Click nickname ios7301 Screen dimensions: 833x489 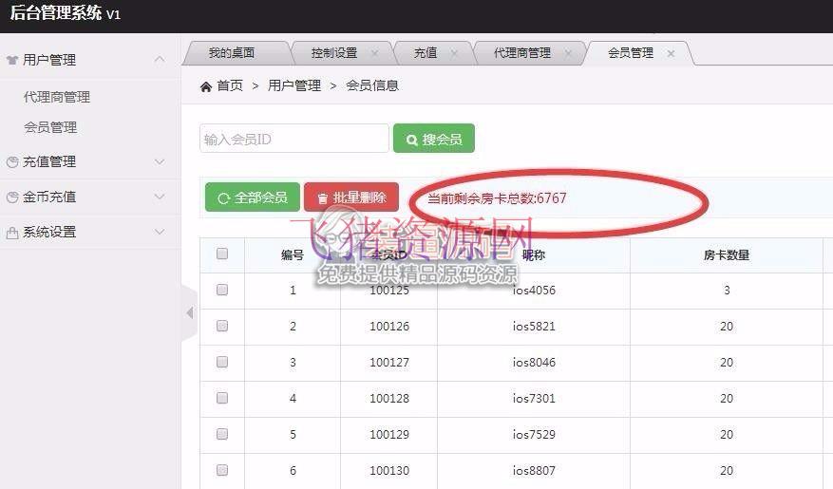(x=534, y=399)
